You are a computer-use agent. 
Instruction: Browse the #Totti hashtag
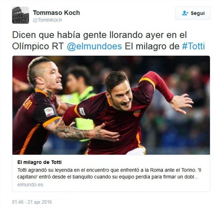[x=194, y=46]
